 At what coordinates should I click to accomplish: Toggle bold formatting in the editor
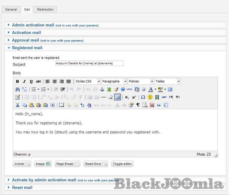click(x=18, y=82)
